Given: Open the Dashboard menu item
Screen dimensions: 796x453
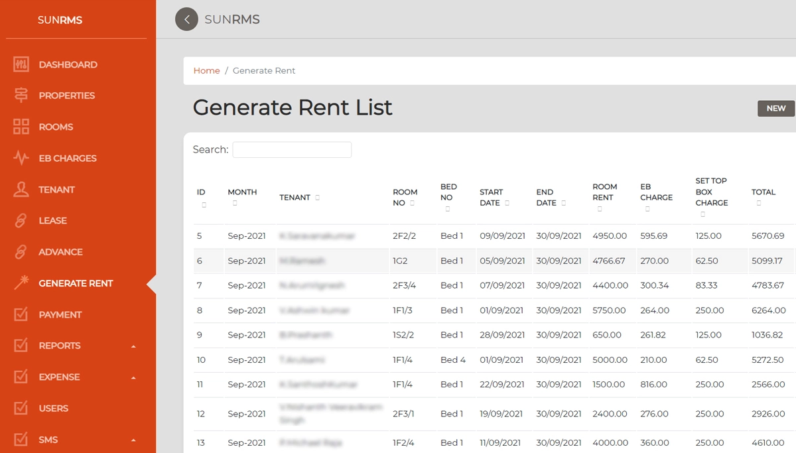Looking at the screenshot, I should [x=68, y=64].
